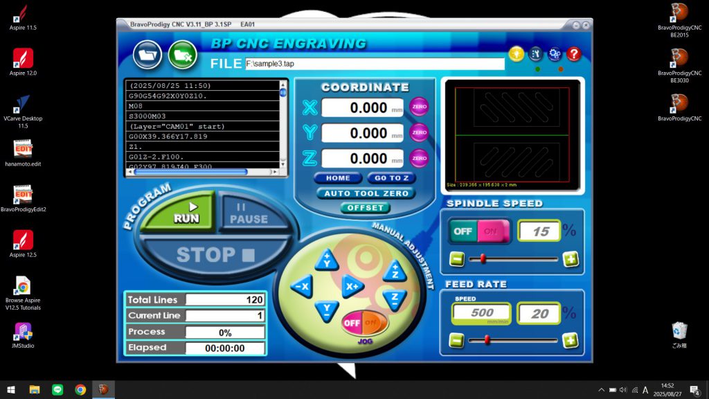This screenshot has width=709, height=399.
Task: Decrease feed rate with minus button
Action: click(457, 340)
